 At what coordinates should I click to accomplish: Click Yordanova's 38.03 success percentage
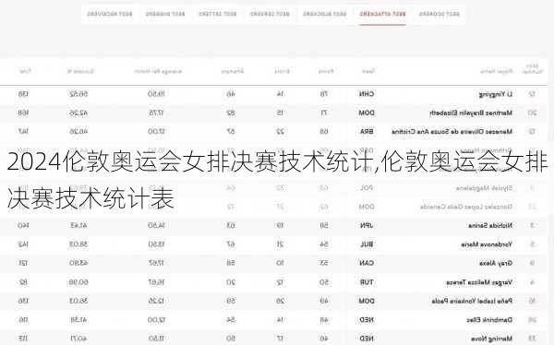(x=78, y=244)
